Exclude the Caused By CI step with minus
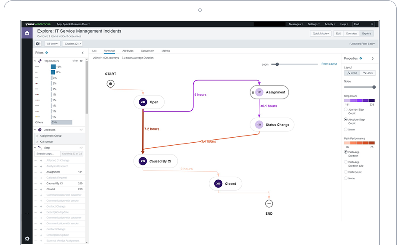This screenshot has height=245, width=400. (36, 184)
